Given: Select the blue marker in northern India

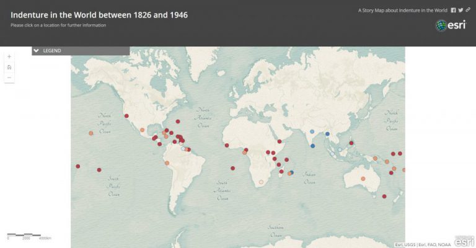Looking at the screenshot, I should click(x=312, y=131).
